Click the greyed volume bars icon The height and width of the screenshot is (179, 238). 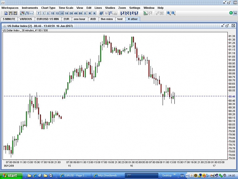[115, 13]
